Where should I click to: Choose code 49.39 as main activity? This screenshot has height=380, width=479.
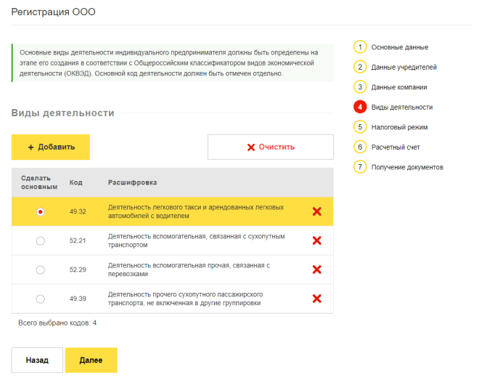click(41, 299)
